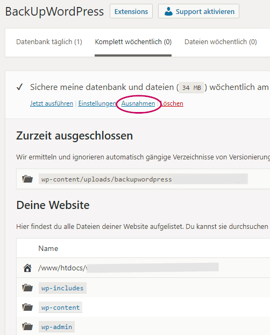Click the person icon in Support aktivieren

[168, 11]
